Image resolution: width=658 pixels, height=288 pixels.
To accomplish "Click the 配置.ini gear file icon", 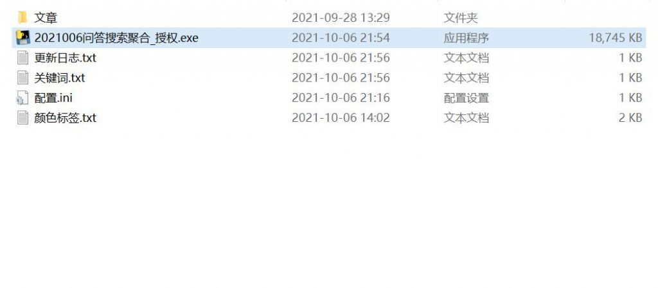I will 22,98.
